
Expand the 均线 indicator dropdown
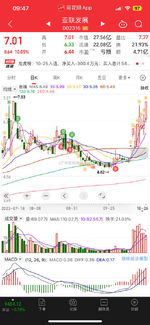click(10, 89)
